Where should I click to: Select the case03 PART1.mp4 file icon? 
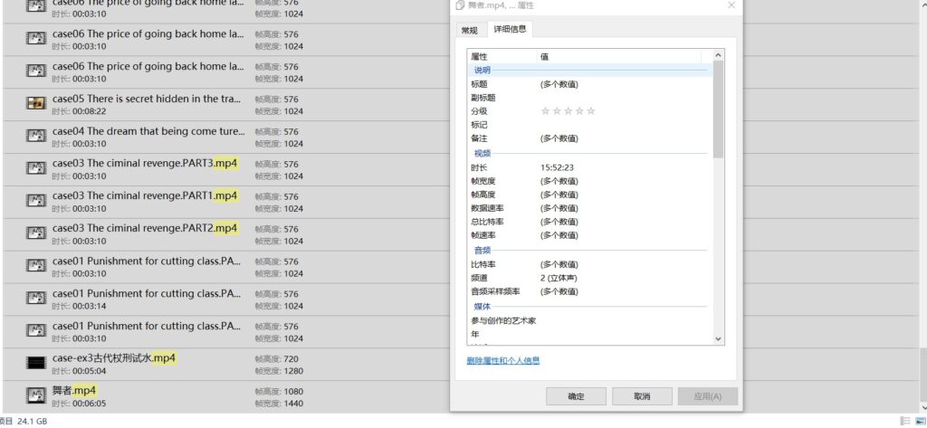pos(35,201)
